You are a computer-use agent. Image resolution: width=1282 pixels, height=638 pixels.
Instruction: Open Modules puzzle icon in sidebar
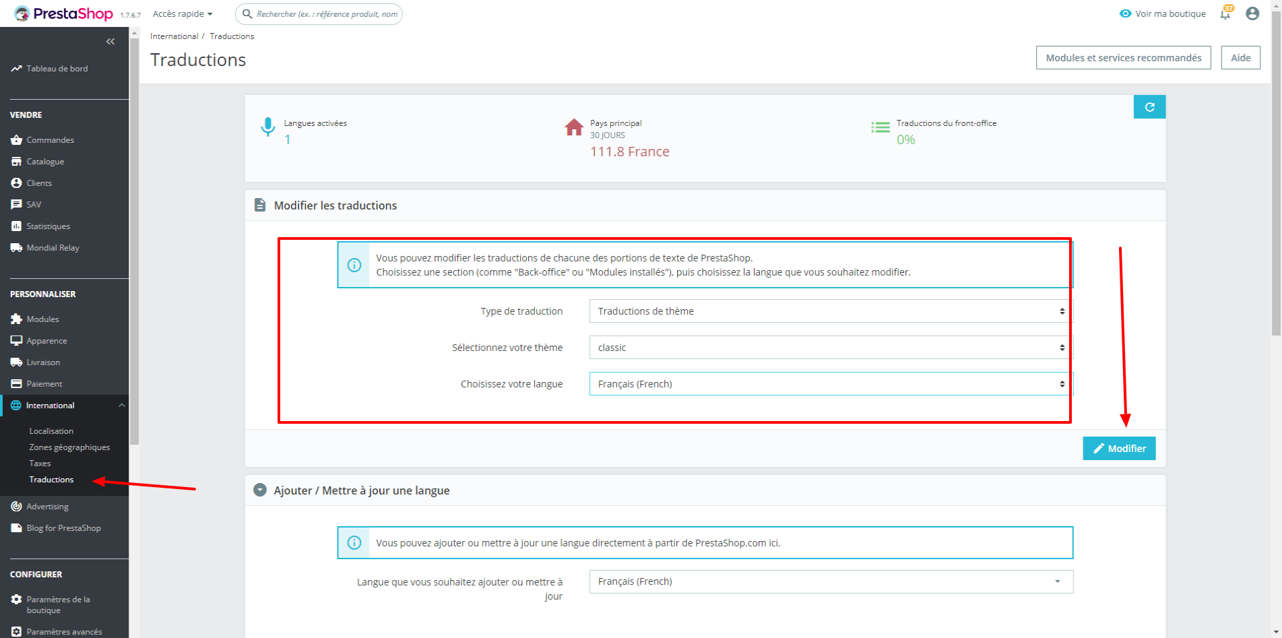tap(17, 319)
